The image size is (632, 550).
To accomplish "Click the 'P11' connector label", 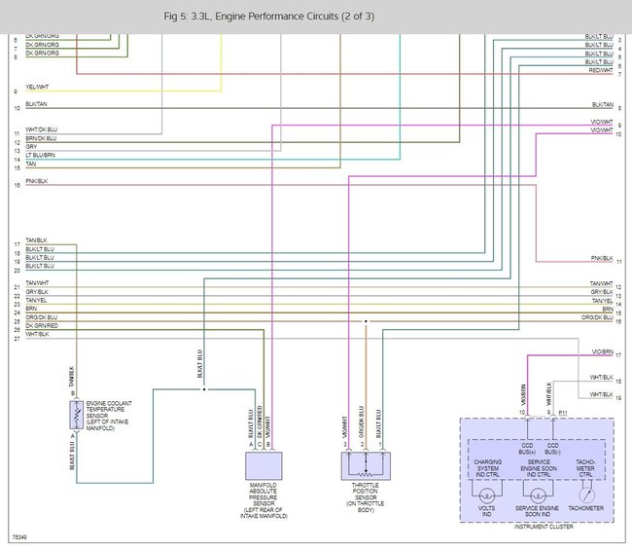I will click(x=563, y=413).
